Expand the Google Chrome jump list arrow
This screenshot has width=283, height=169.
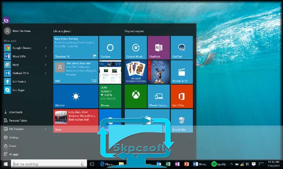pyautogui.click(x=46, y=48)
